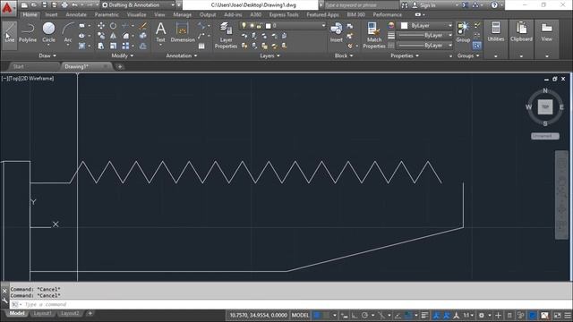Open the Manage ribbon tab
Screen dimensions: 573x322
182,14
